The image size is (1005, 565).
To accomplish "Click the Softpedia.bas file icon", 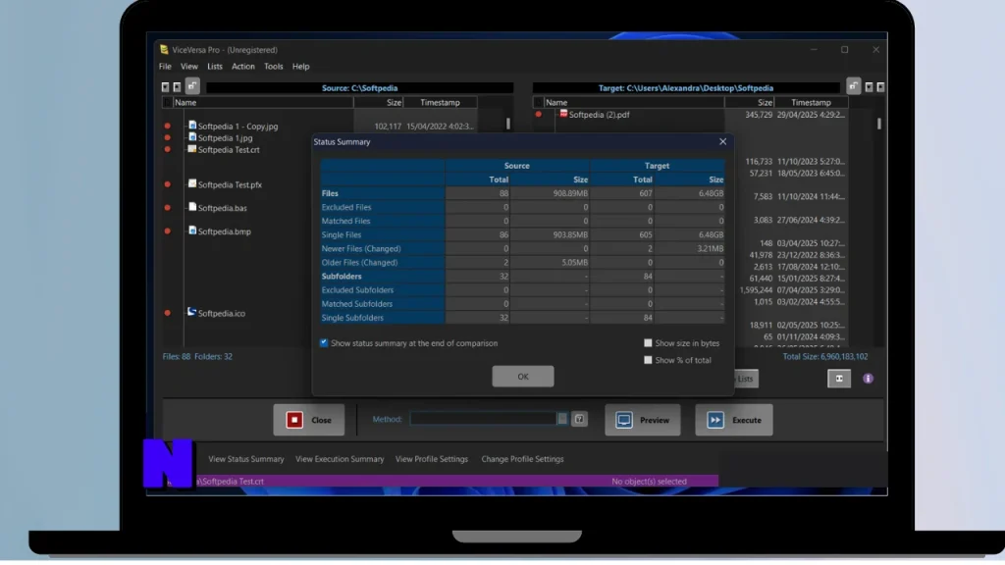I will tap(192, 207).
